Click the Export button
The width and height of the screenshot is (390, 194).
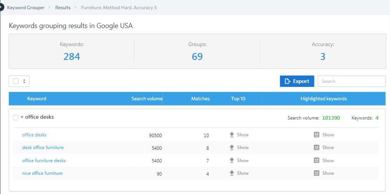297,81
